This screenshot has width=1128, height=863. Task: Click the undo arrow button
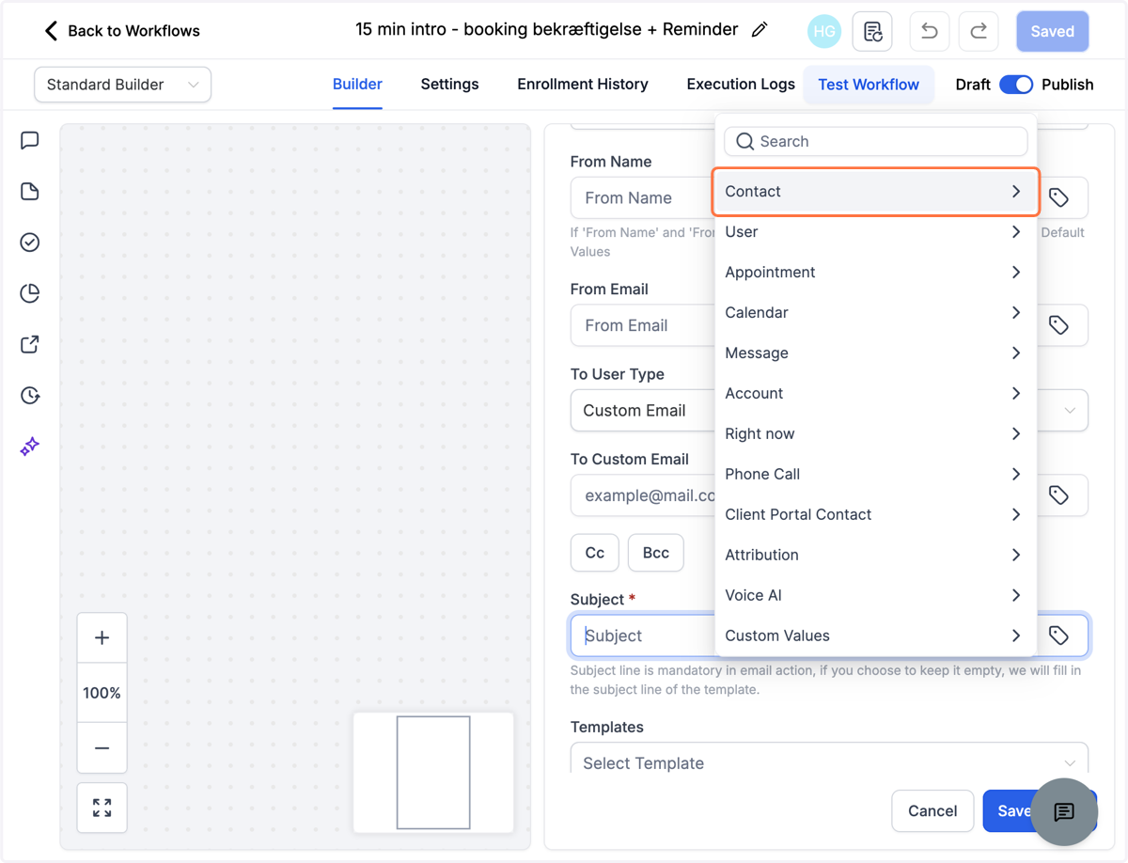(930, 31)
